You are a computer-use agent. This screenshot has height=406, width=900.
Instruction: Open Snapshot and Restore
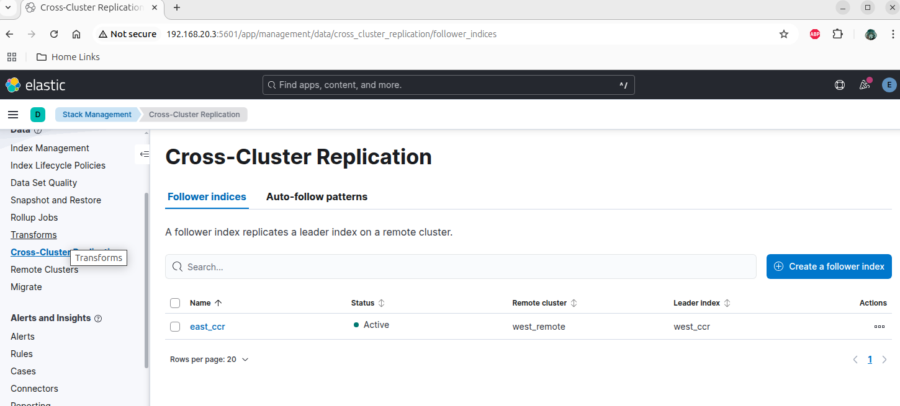click(56, 200)
